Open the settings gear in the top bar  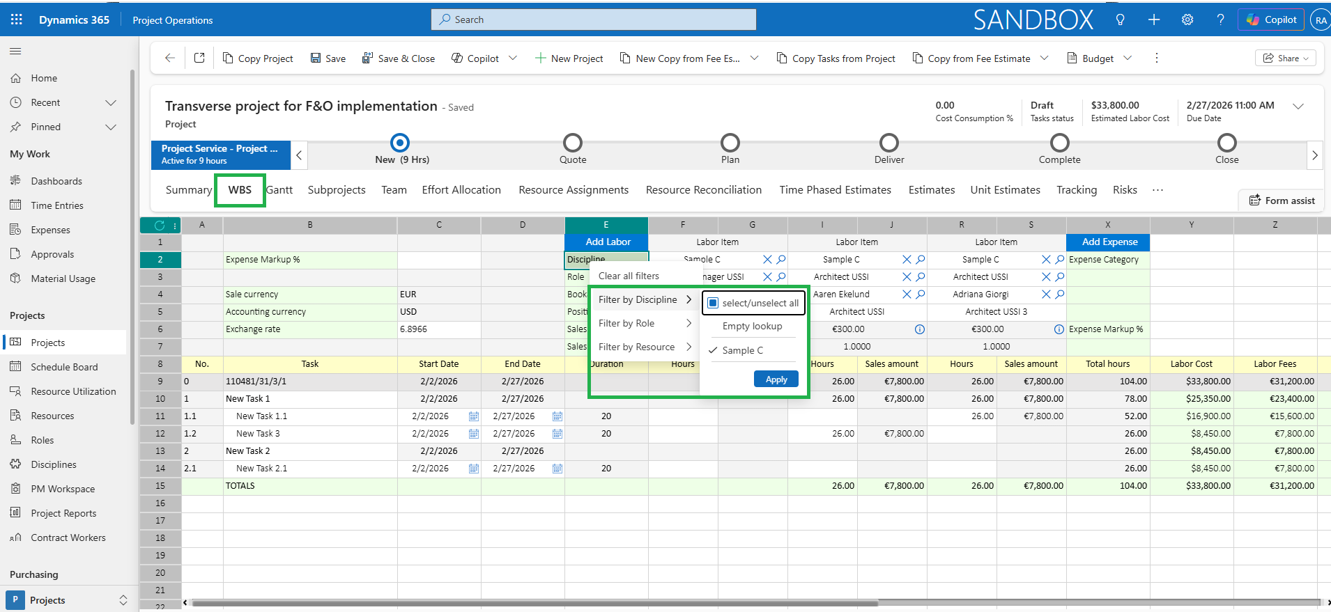(1187, 19)
